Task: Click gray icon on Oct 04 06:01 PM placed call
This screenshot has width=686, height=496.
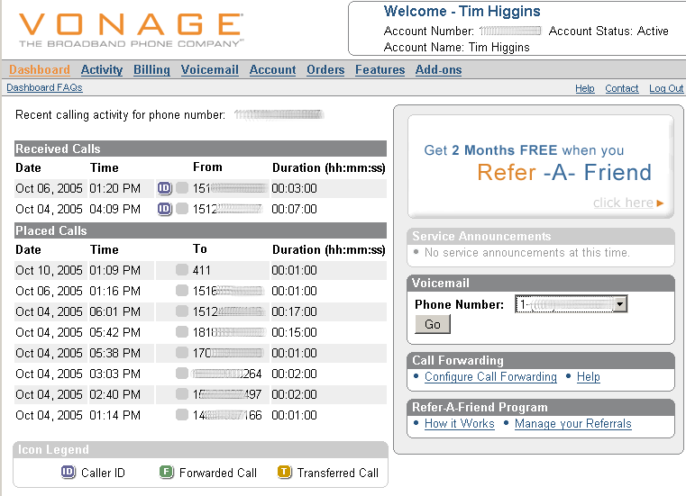Action: tap(182, 311)
